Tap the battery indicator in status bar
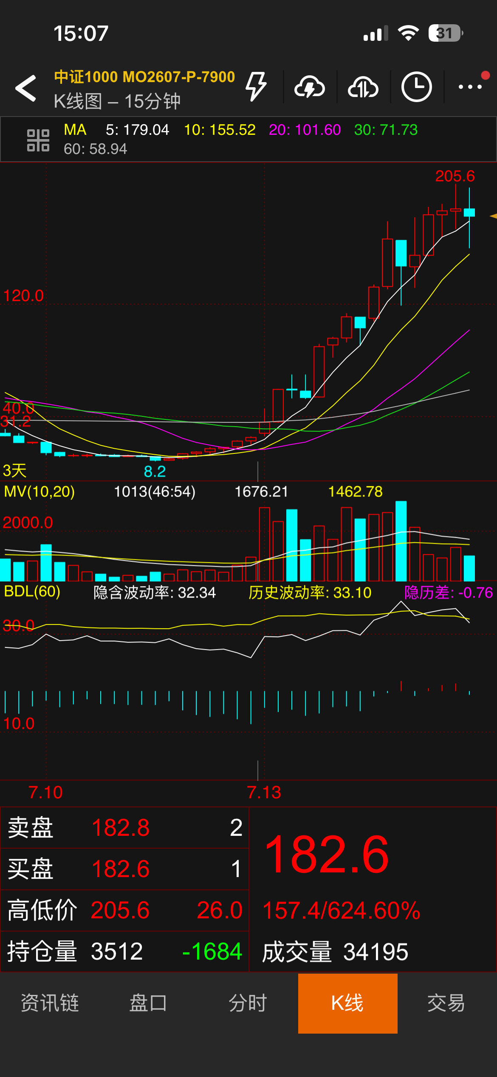This screenshot has height=1077, width=497. pos(446,33)
